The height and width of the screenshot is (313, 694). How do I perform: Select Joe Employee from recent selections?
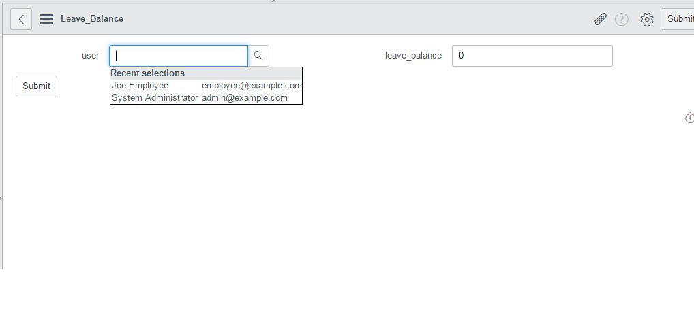point(207,85)
